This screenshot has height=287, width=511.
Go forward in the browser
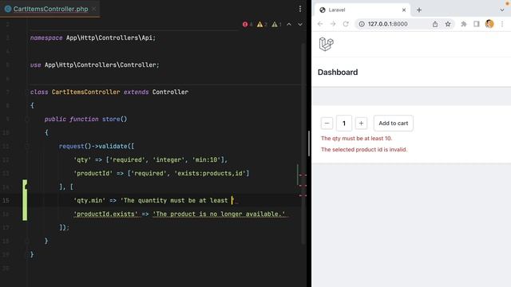point(333,24)
